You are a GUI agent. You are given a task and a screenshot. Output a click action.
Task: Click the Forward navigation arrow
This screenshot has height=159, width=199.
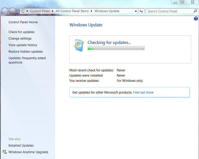[x=12, y=11]
